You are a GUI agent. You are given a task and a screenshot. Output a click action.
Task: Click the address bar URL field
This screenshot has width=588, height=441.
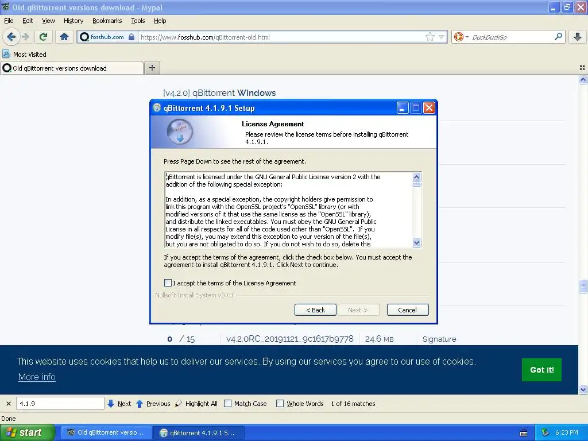[281, 37]
